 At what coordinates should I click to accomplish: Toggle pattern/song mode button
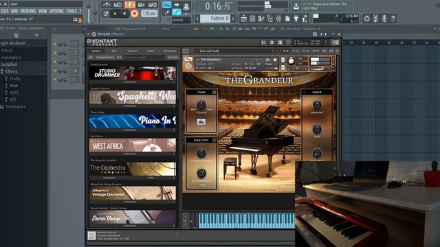(x=106, y=14)
